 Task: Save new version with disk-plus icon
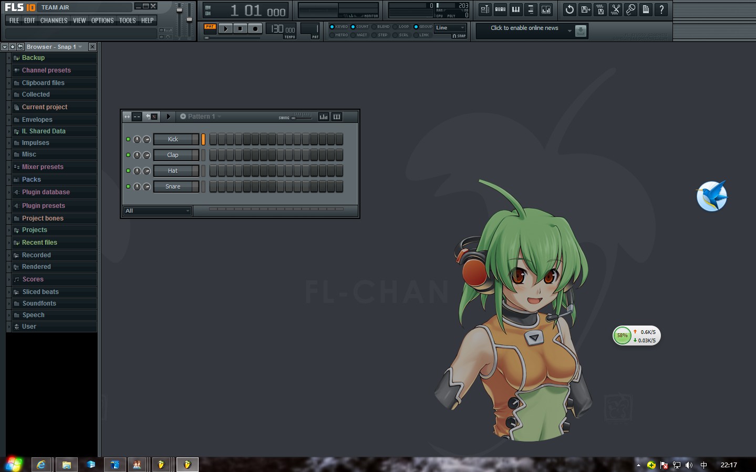tap(585, 9)
